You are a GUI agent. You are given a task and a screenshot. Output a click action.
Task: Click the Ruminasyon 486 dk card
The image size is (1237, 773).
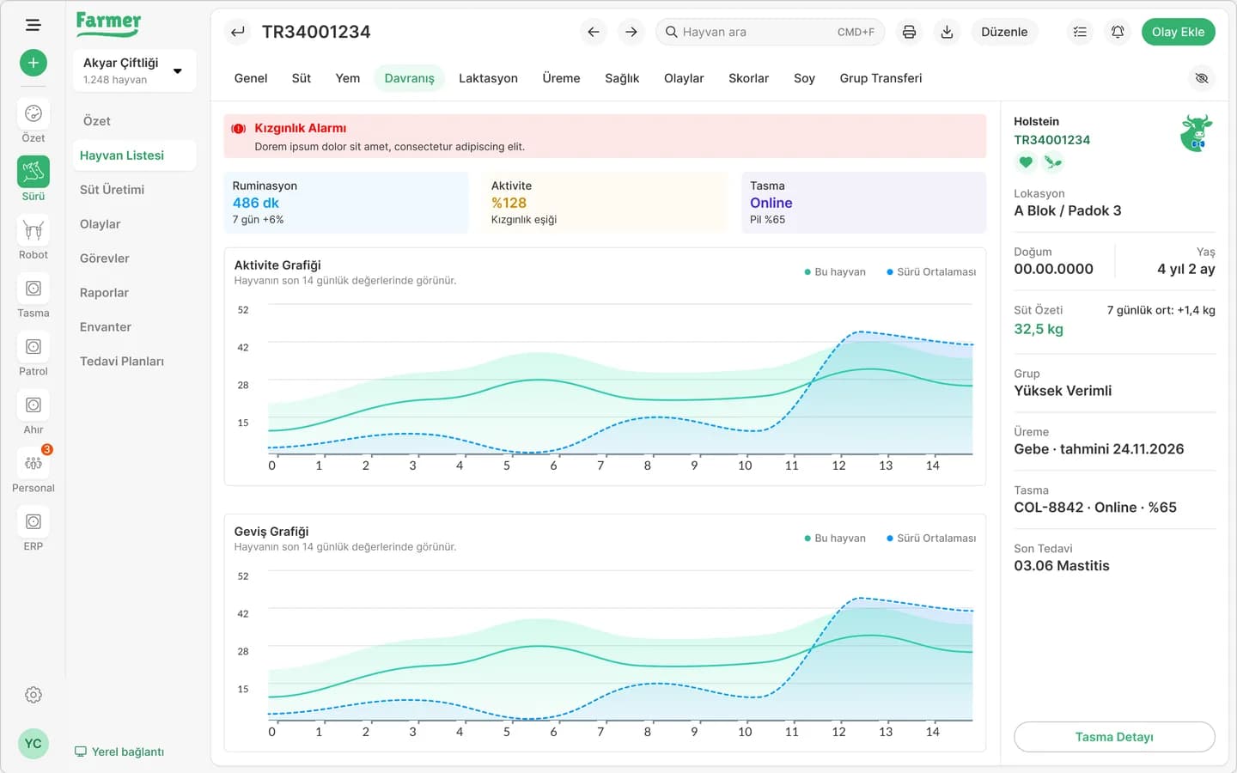(346, 203)
